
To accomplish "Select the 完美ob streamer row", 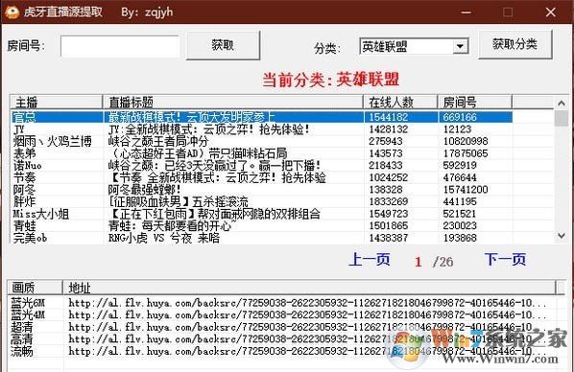I will [x=261, y=238].
